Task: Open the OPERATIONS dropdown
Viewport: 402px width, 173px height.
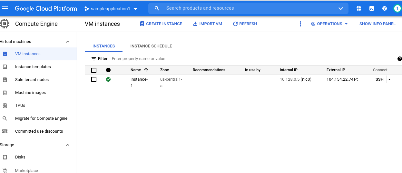Action: click(329, 24)
